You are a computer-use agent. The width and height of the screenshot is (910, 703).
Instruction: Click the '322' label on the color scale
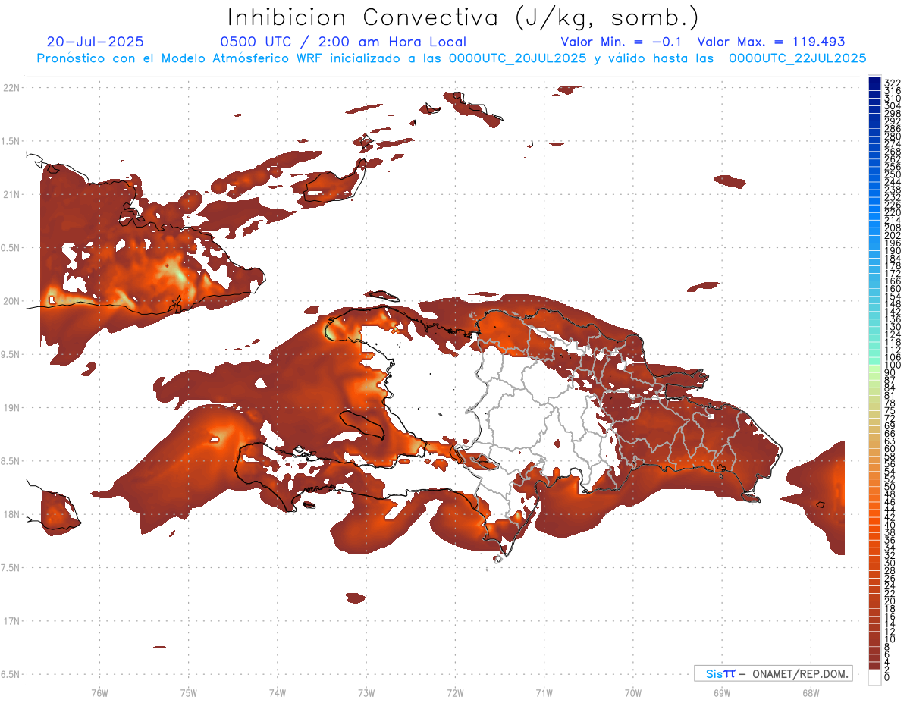(x=892, y=82)
